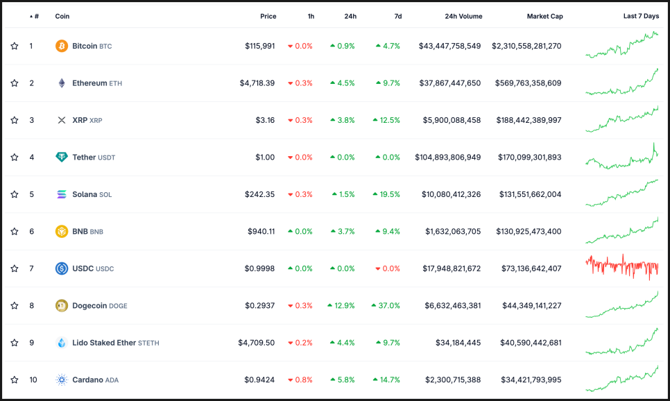Viewport: 670px width, 401px height.
Task: Open Dogecoin's 7-day sparkline chart
Action: tap(621, 304)
